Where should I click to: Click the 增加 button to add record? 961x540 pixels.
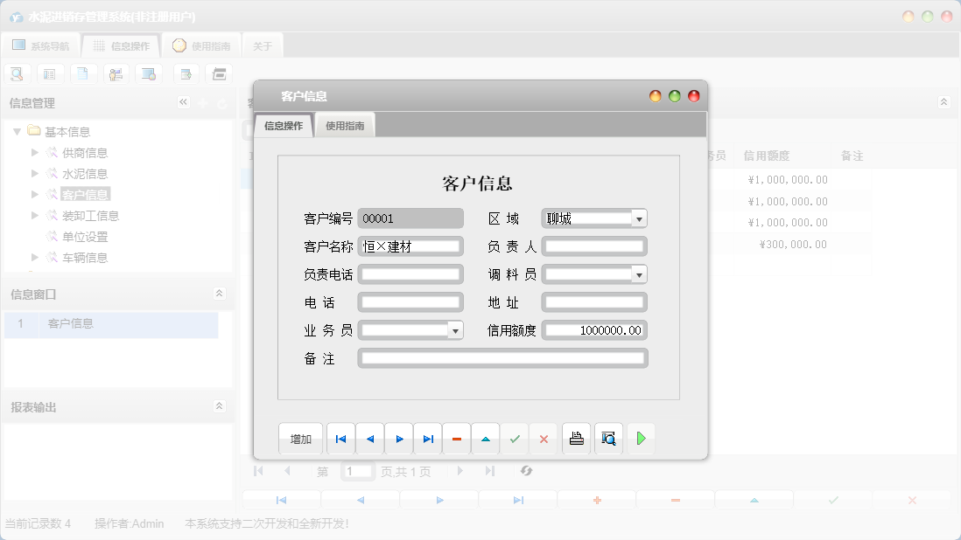300,438
